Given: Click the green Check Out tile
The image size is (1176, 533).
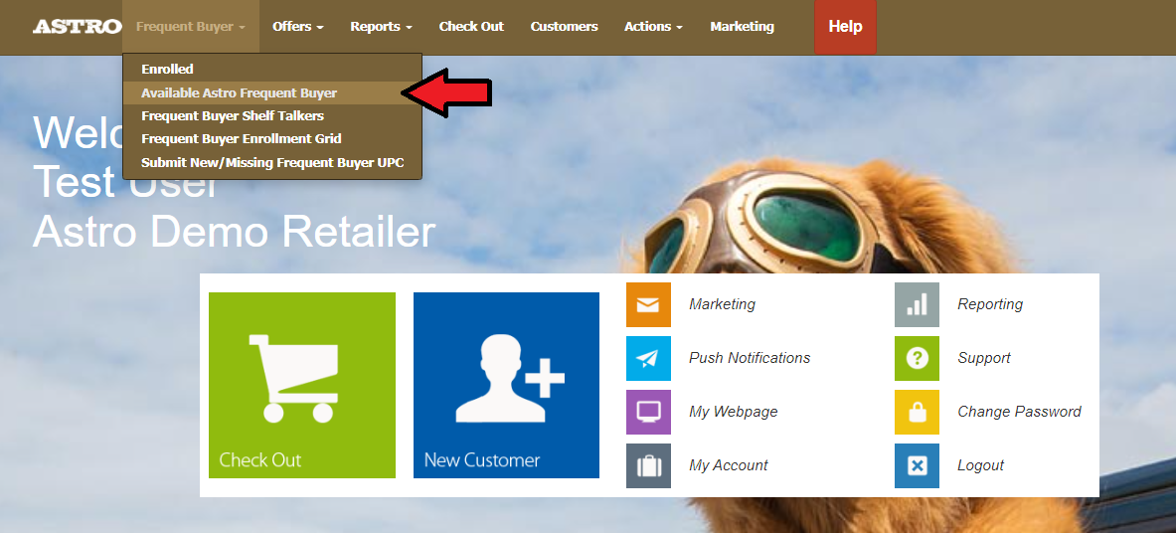Looking at the screenshot, I should (301, 385).
